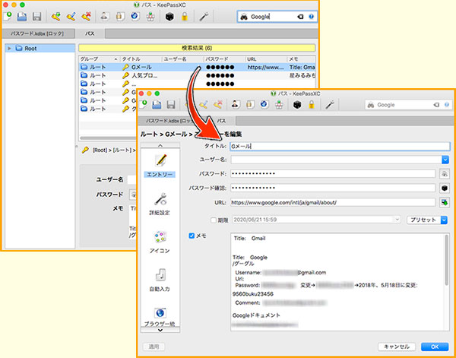456x358 pixels.
Task: Open URL globe icon in front window toolbar
Action: [264, 104]
